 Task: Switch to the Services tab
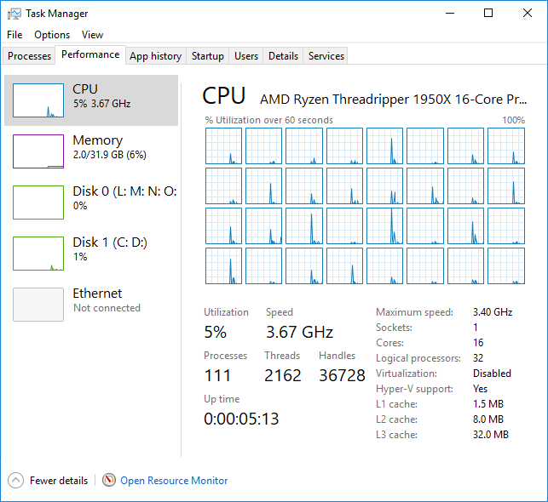coord(326,56)
